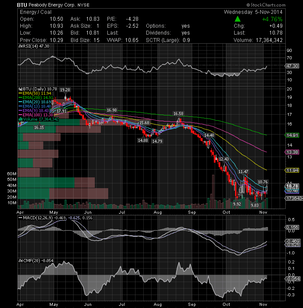Click the EMA(100) 13.38 legend entry
Screen dimensions: 303x308
(x=36, y=115)
